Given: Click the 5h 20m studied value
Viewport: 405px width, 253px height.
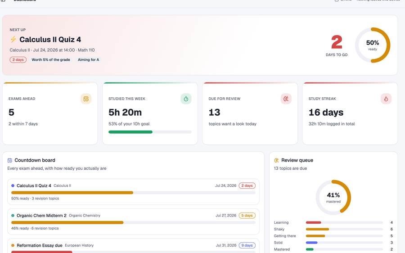Looking at the screenshot, I should coord(125,113).
